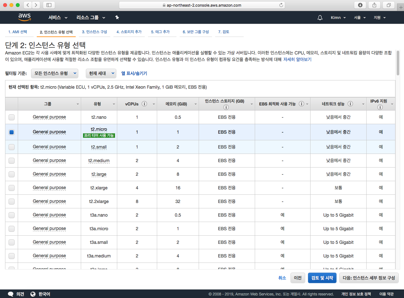Click EBS optimization column info icon

[301, 104]
